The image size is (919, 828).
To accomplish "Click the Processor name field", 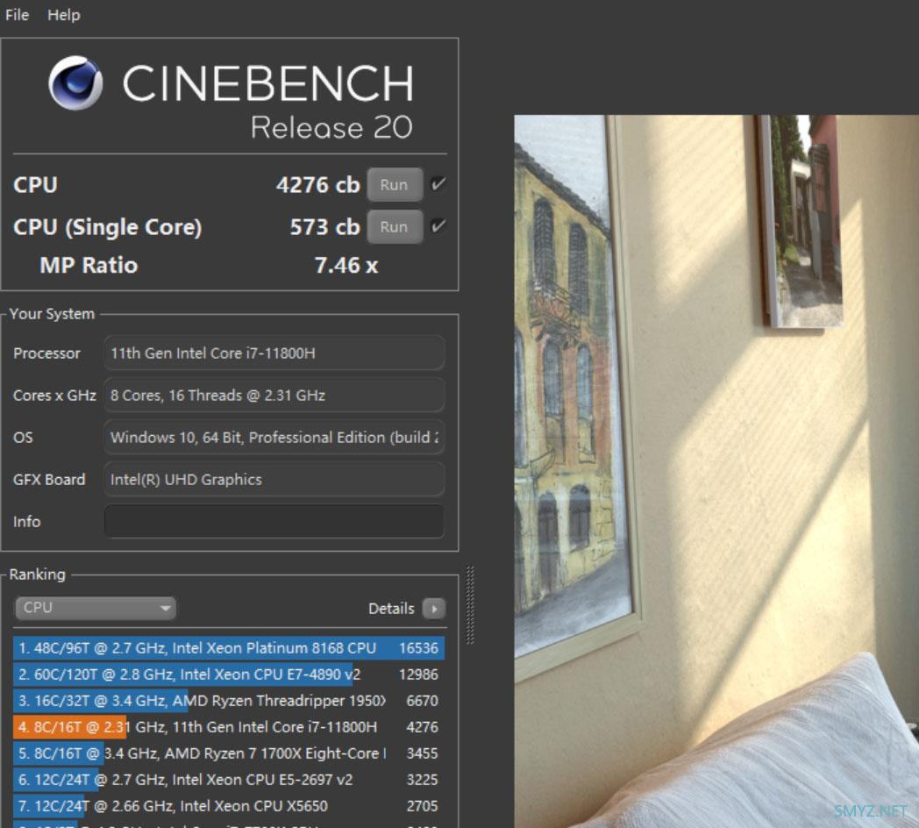I will tap(274, 353).
